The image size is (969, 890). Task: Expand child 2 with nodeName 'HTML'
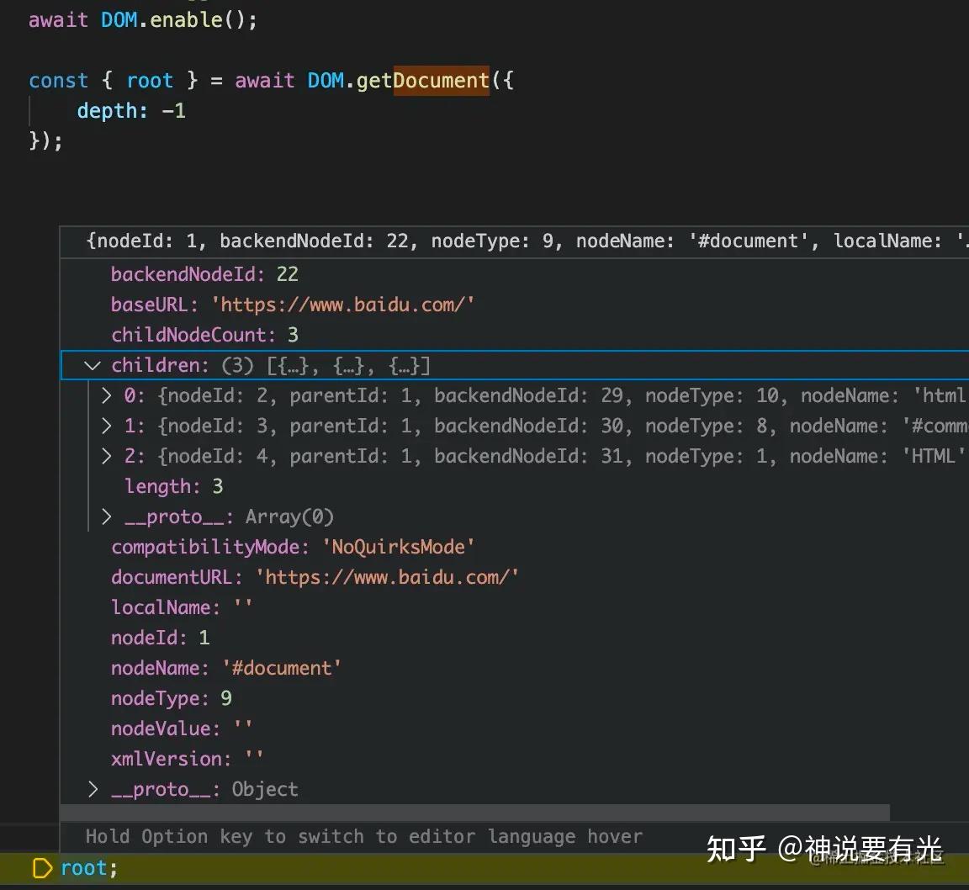pyautogui.click(x=107, y=456)
